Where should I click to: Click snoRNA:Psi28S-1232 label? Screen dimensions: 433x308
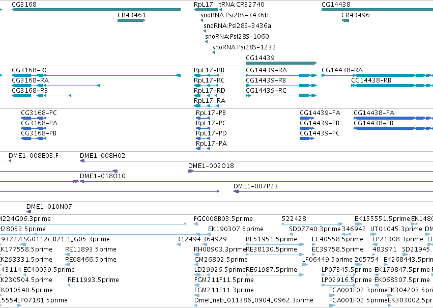[x=244, y=47]
